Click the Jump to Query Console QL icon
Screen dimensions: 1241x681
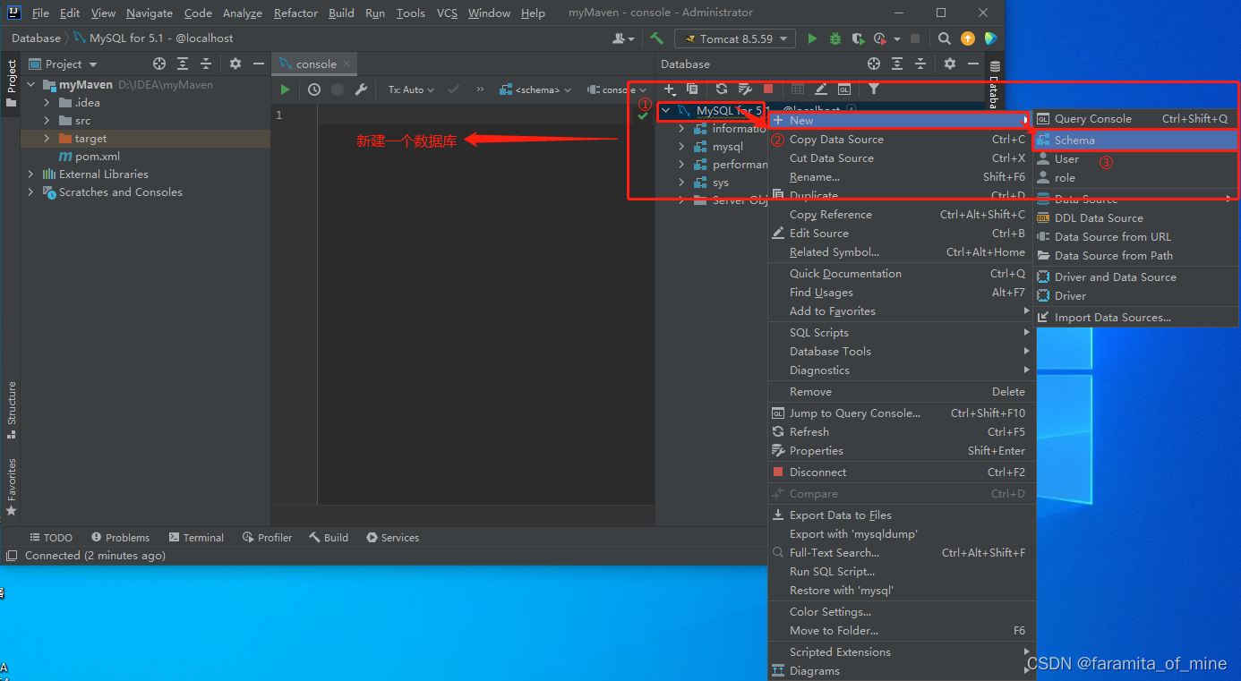tap(844, 89)
